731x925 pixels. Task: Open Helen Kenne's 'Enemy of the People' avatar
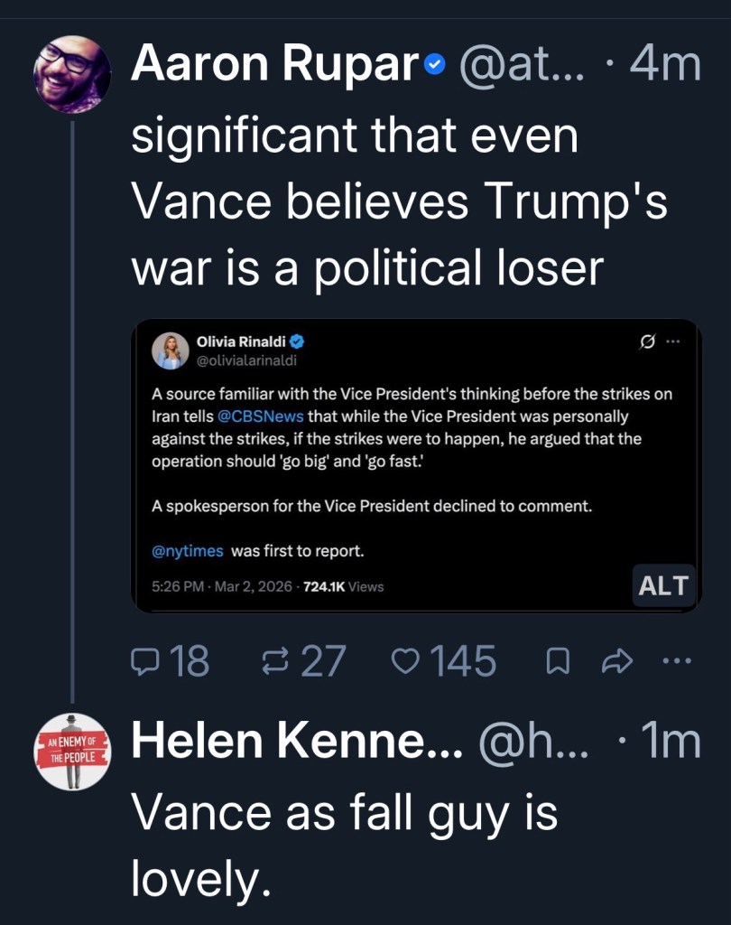coord(72,752)
